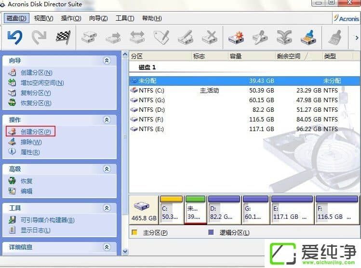Sort by 标志 column header

click(210, 56)
